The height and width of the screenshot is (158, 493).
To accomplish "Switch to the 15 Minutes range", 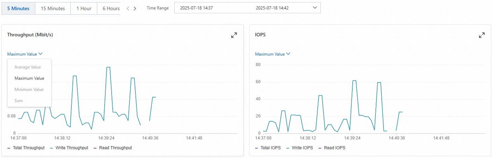I will point(53,8).
